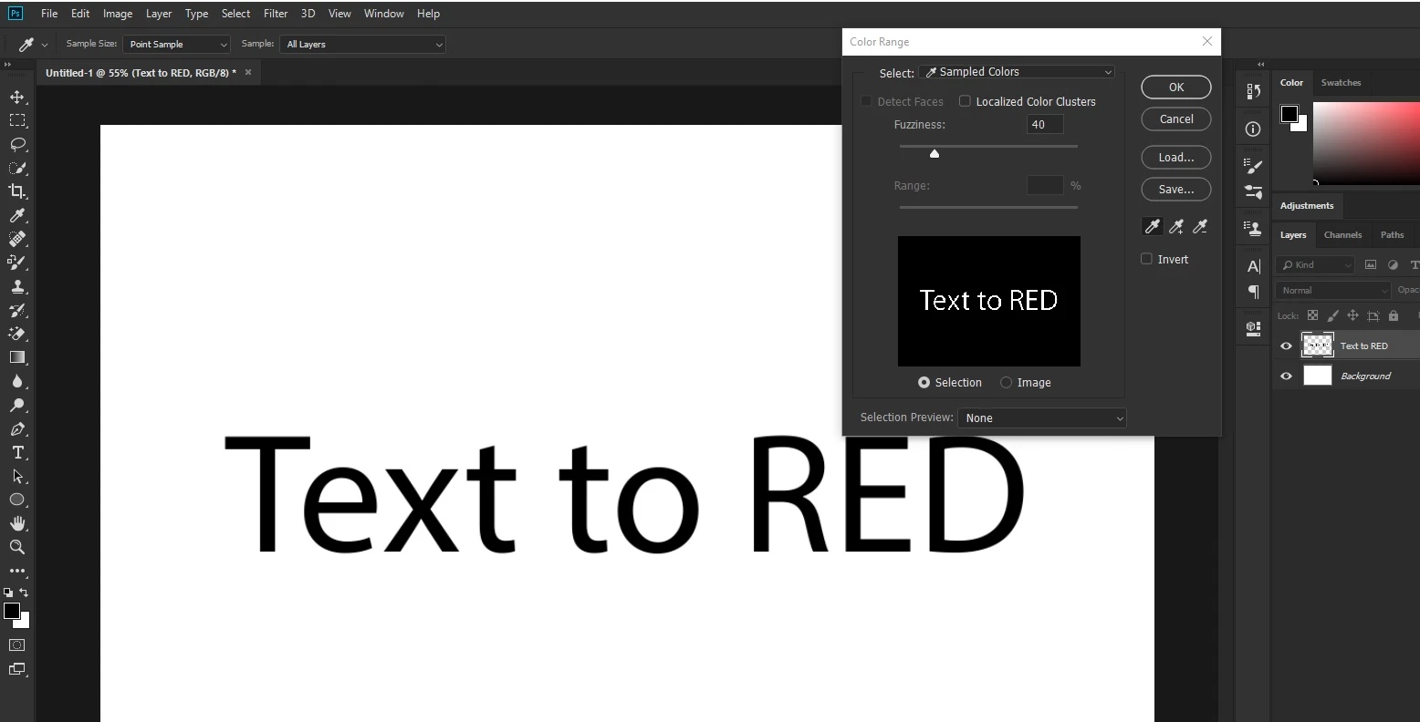
Task: Select the Blur tool
Action: coord(17,381)
